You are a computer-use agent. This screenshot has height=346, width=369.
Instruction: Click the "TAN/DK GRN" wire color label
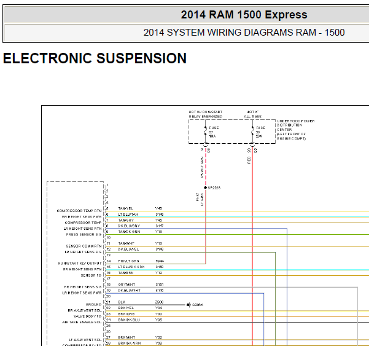point(129,232)
